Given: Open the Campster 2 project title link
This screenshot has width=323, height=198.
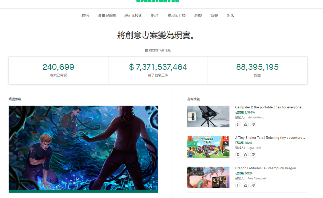Looking at the screenshot, I should pos(269,107).
